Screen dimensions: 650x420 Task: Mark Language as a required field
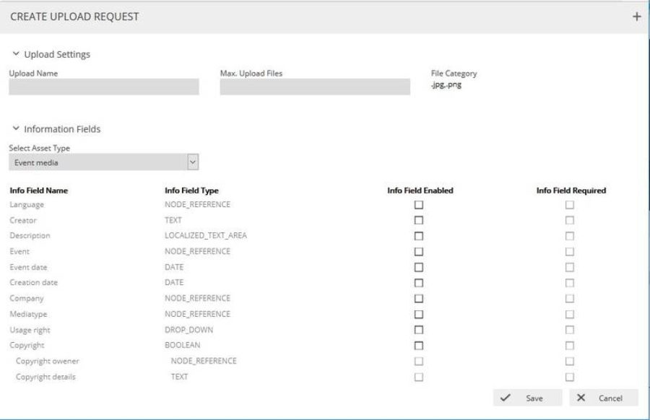click(570, 205)
